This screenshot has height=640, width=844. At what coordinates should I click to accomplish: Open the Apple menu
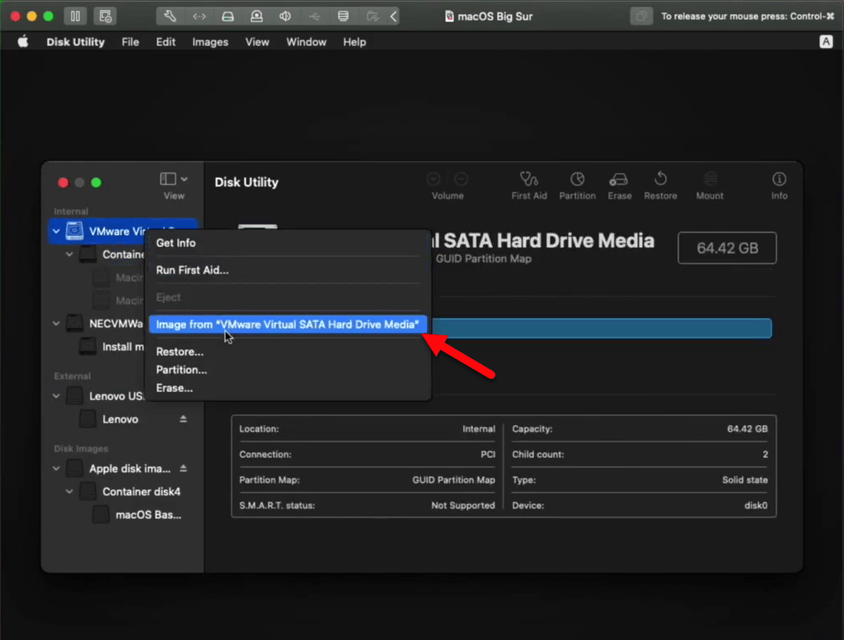tap(22, 42)
